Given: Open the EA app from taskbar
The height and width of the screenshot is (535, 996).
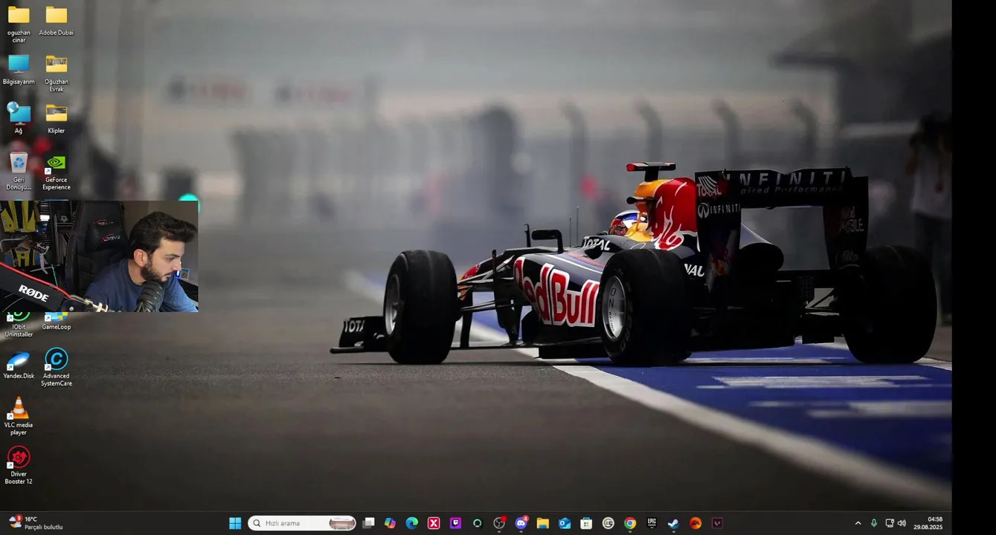Looking at the screenshot, I should coord(695,523).
